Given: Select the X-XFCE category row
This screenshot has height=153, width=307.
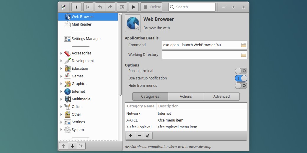Looking at the screenshot, I should click(186, 120).
